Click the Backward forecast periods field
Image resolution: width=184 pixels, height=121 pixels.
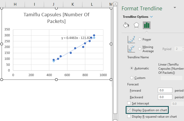pyautogui.click(x=165, y=97)
